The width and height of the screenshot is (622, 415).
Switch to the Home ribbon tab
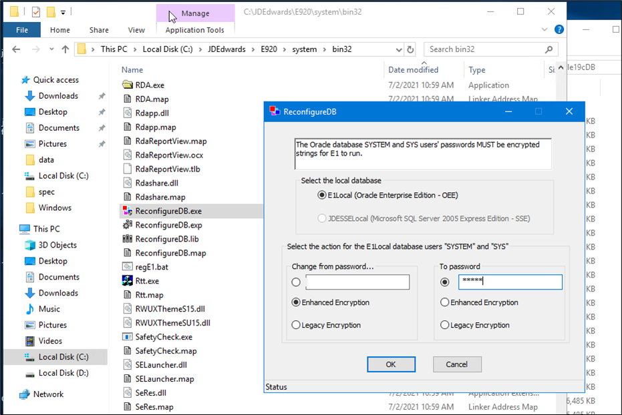(60, 30)
